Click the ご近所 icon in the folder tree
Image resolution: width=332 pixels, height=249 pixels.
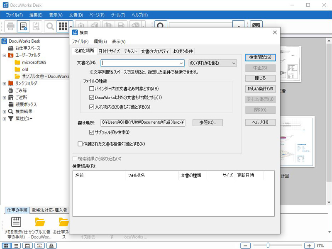11,98
